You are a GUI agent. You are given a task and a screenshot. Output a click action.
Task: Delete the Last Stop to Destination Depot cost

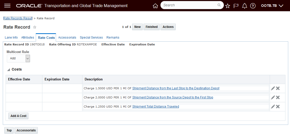pos(278,88)
